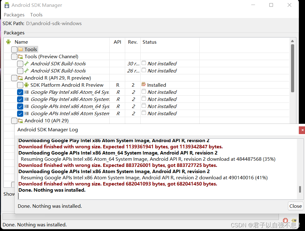305x231 pixels.
Task: Click the Android SDK Manager title bar icon
Action: click(7, 5)
